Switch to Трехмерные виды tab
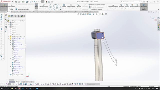This screenshot has height=90, width=160. coord(27,82)
